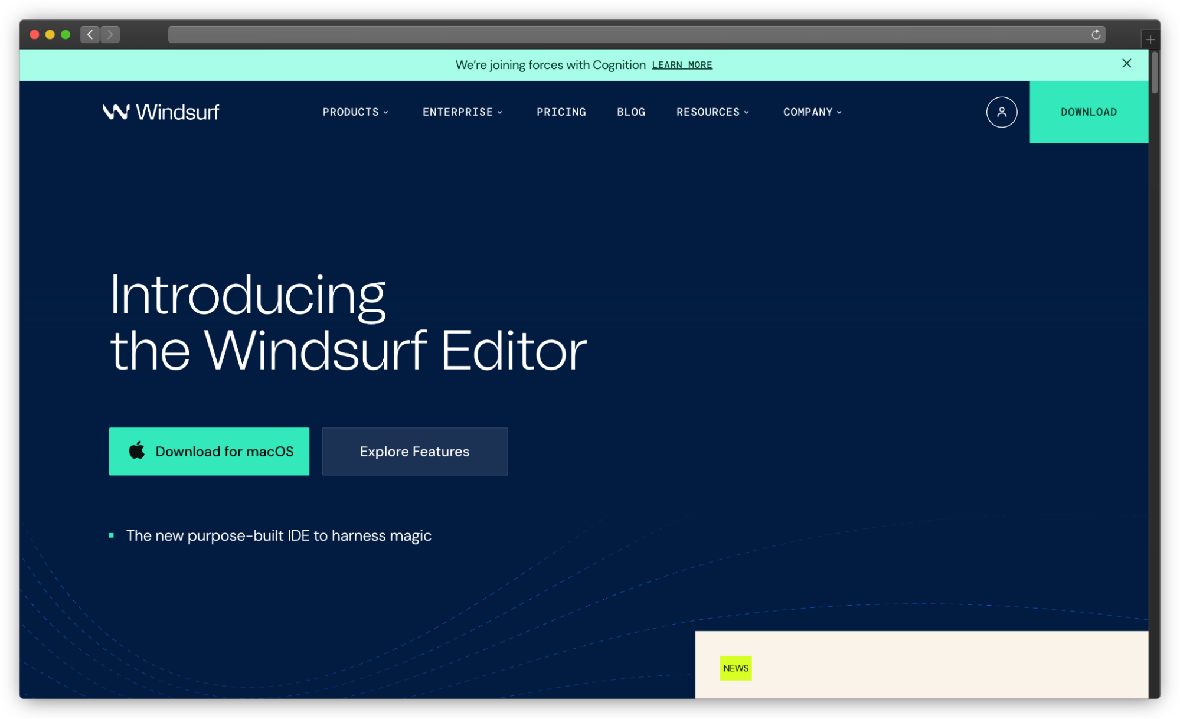Click the browser back arrow
The image size is (1180, 719).
[90, 35]
